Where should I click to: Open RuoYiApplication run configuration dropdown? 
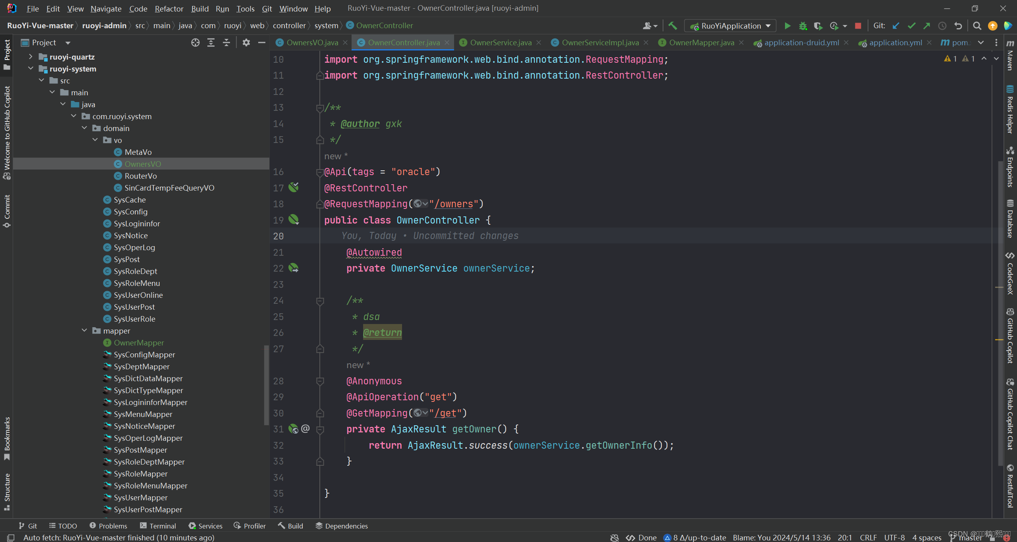pyautogui.click(x=730, y=26)
